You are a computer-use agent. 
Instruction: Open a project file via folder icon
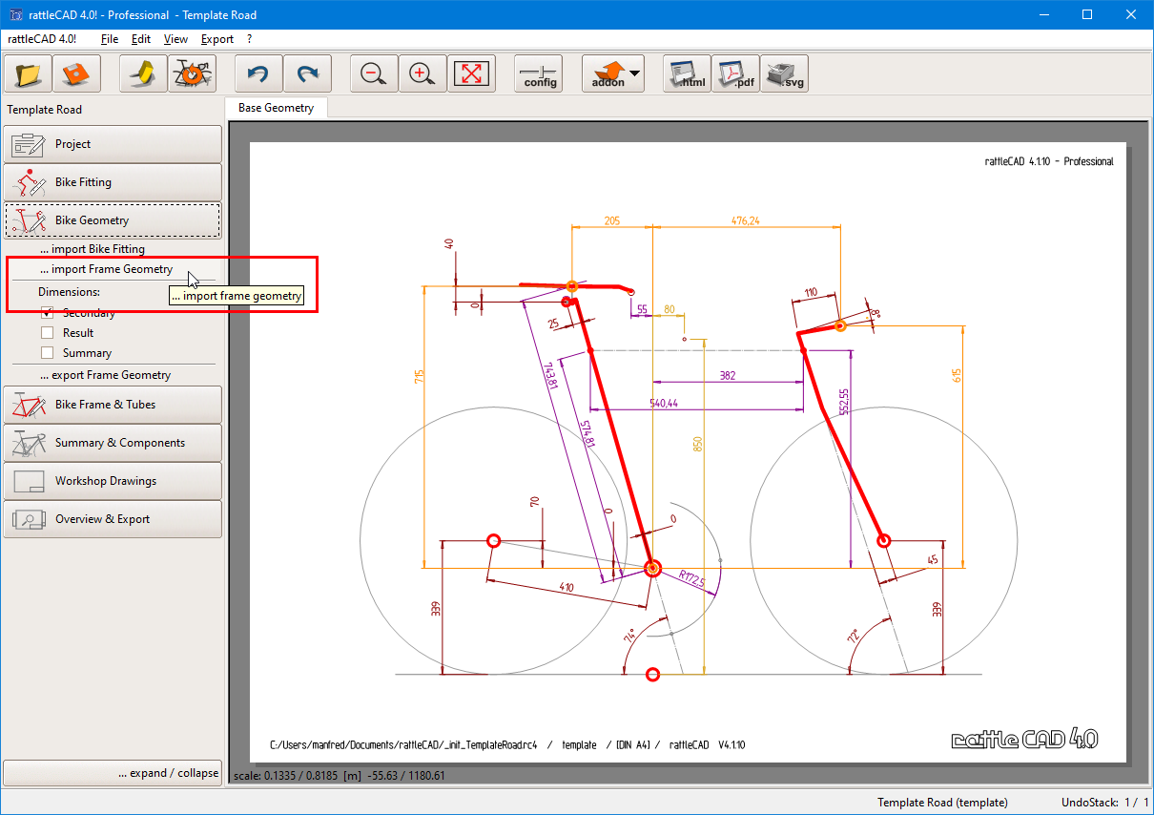click(29, 73)
